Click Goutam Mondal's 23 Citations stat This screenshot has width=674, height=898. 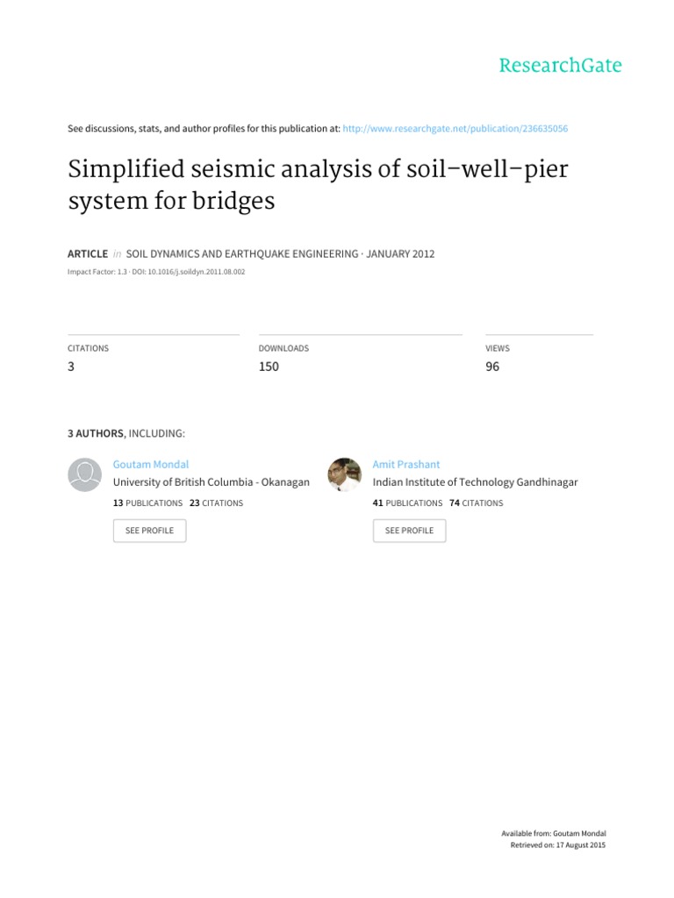click(216, 503)
